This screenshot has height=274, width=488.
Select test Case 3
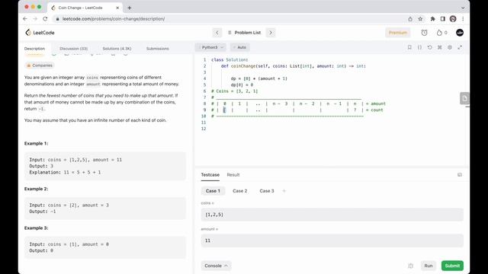267,191
